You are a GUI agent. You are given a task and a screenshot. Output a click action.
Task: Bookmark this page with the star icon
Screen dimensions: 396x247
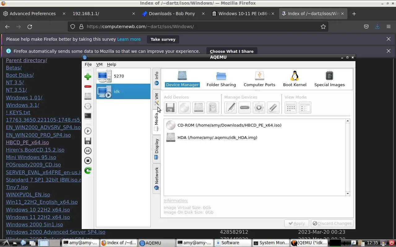click(x=323, y=27)
